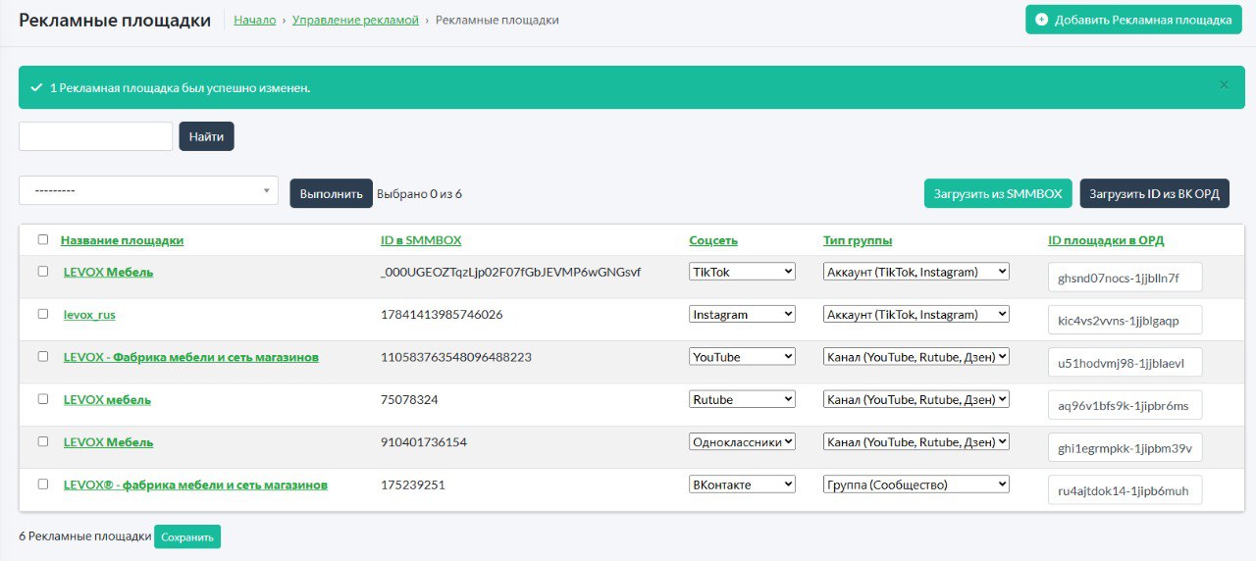Image resolution: width=1256 pixels, height=561 pixels.
Task: Open Управление рекламой breadcrumb link
Action: pyautogui.click(x=355, y=20)
